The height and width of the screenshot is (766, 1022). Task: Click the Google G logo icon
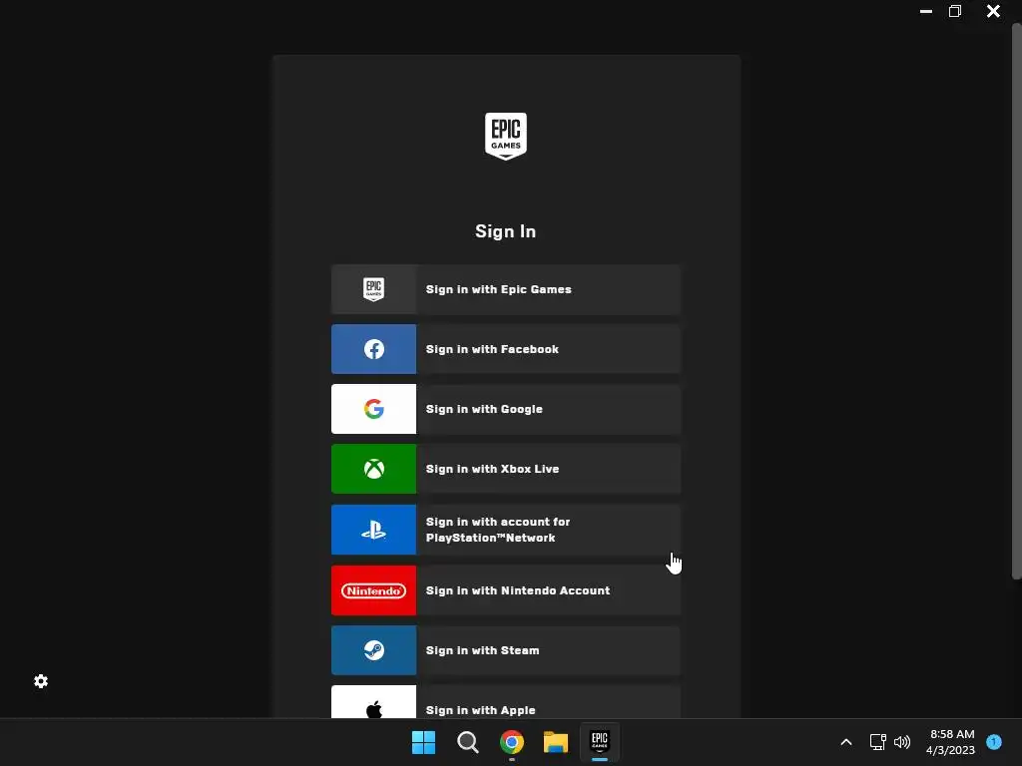click(373, 409)
